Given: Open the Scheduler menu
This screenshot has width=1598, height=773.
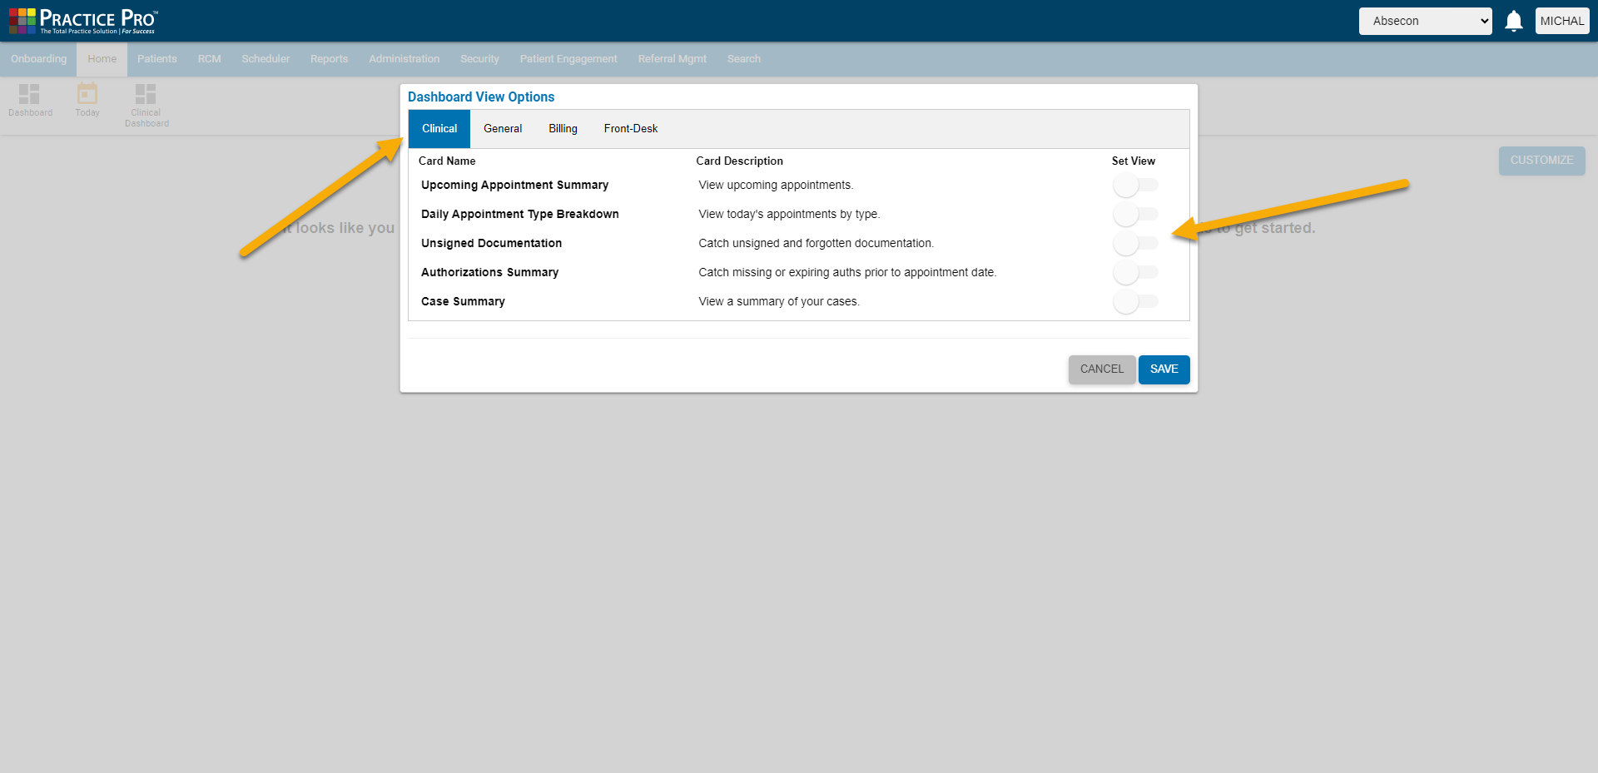Looking at the screenshot, I should tap(265, 58).
